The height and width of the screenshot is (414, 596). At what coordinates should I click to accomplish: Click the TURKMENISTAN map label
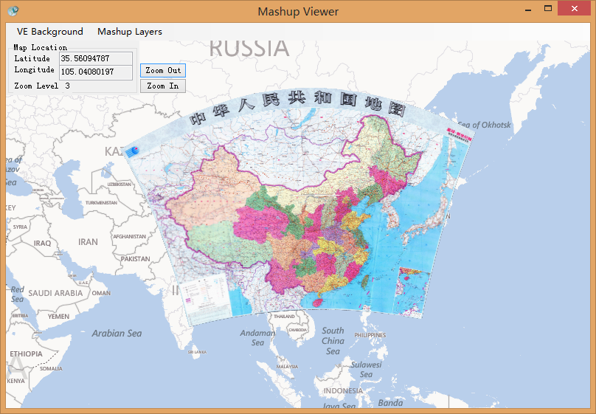click(101, 203)
